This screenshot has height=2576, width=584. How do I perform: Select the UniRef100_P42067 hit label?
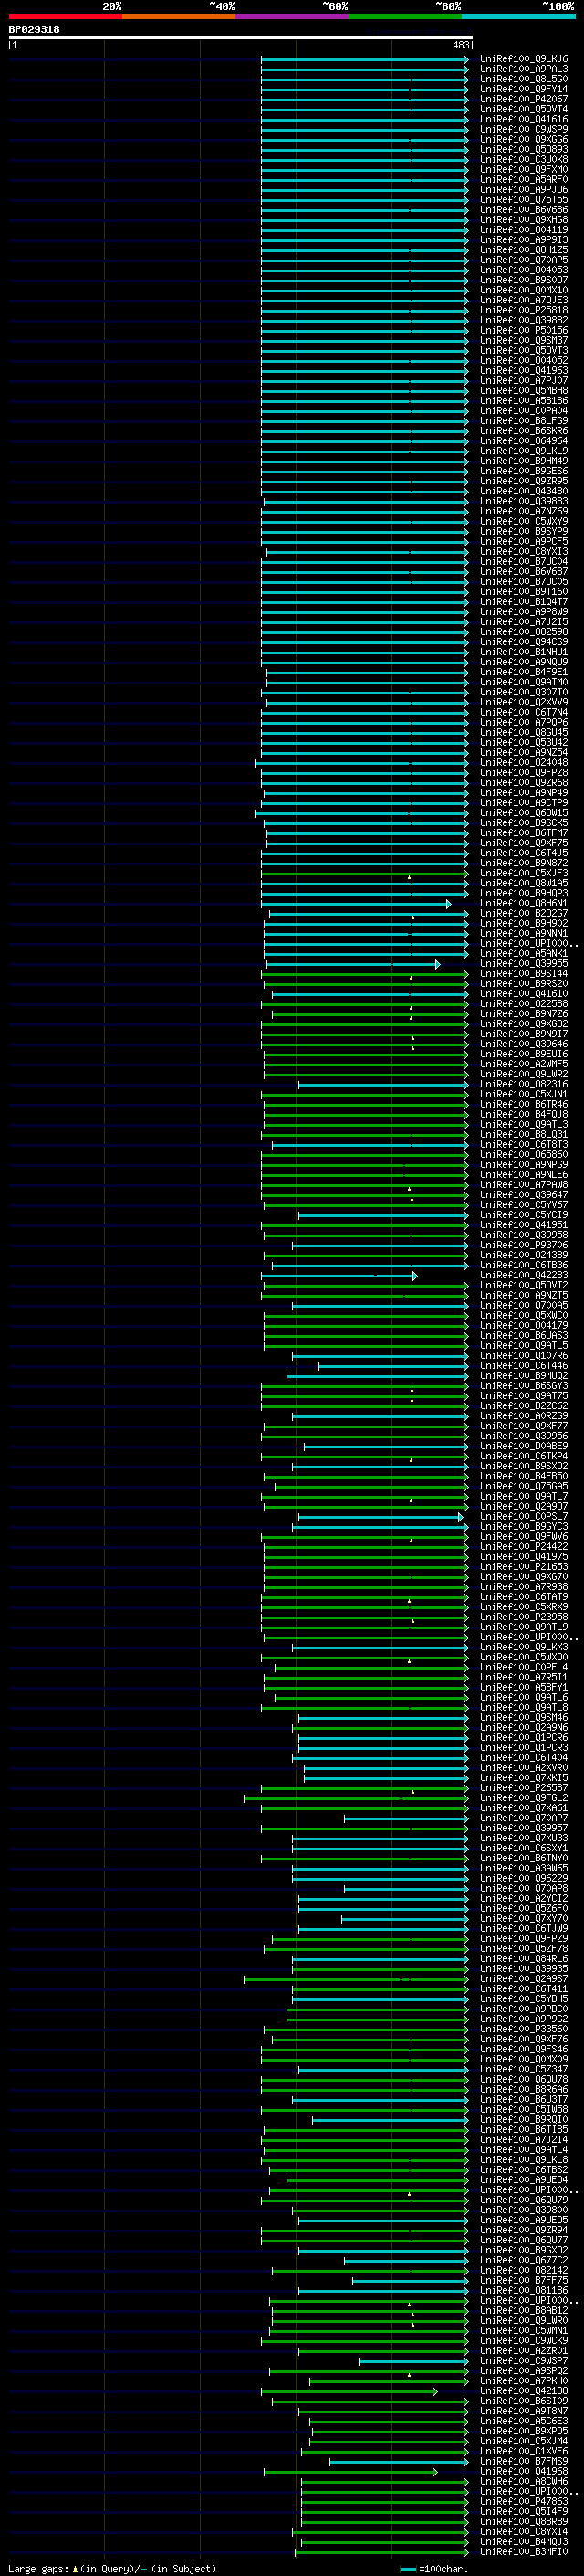(523, 99)
